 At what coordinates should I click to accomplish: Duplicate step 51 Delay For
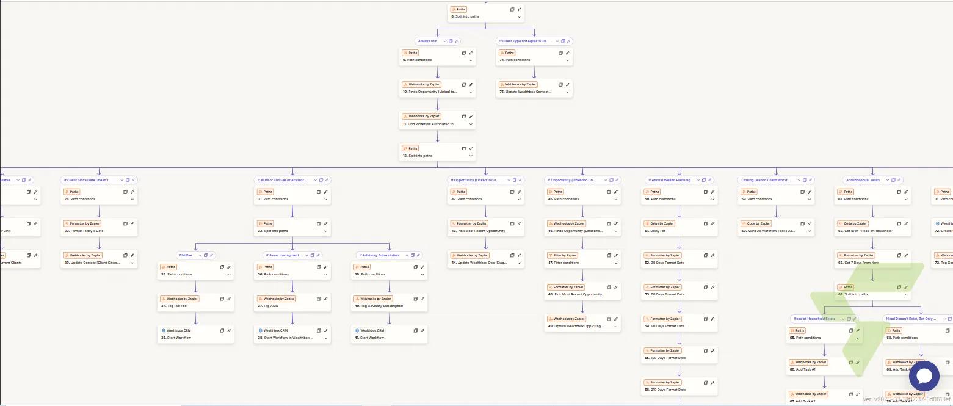706,223
